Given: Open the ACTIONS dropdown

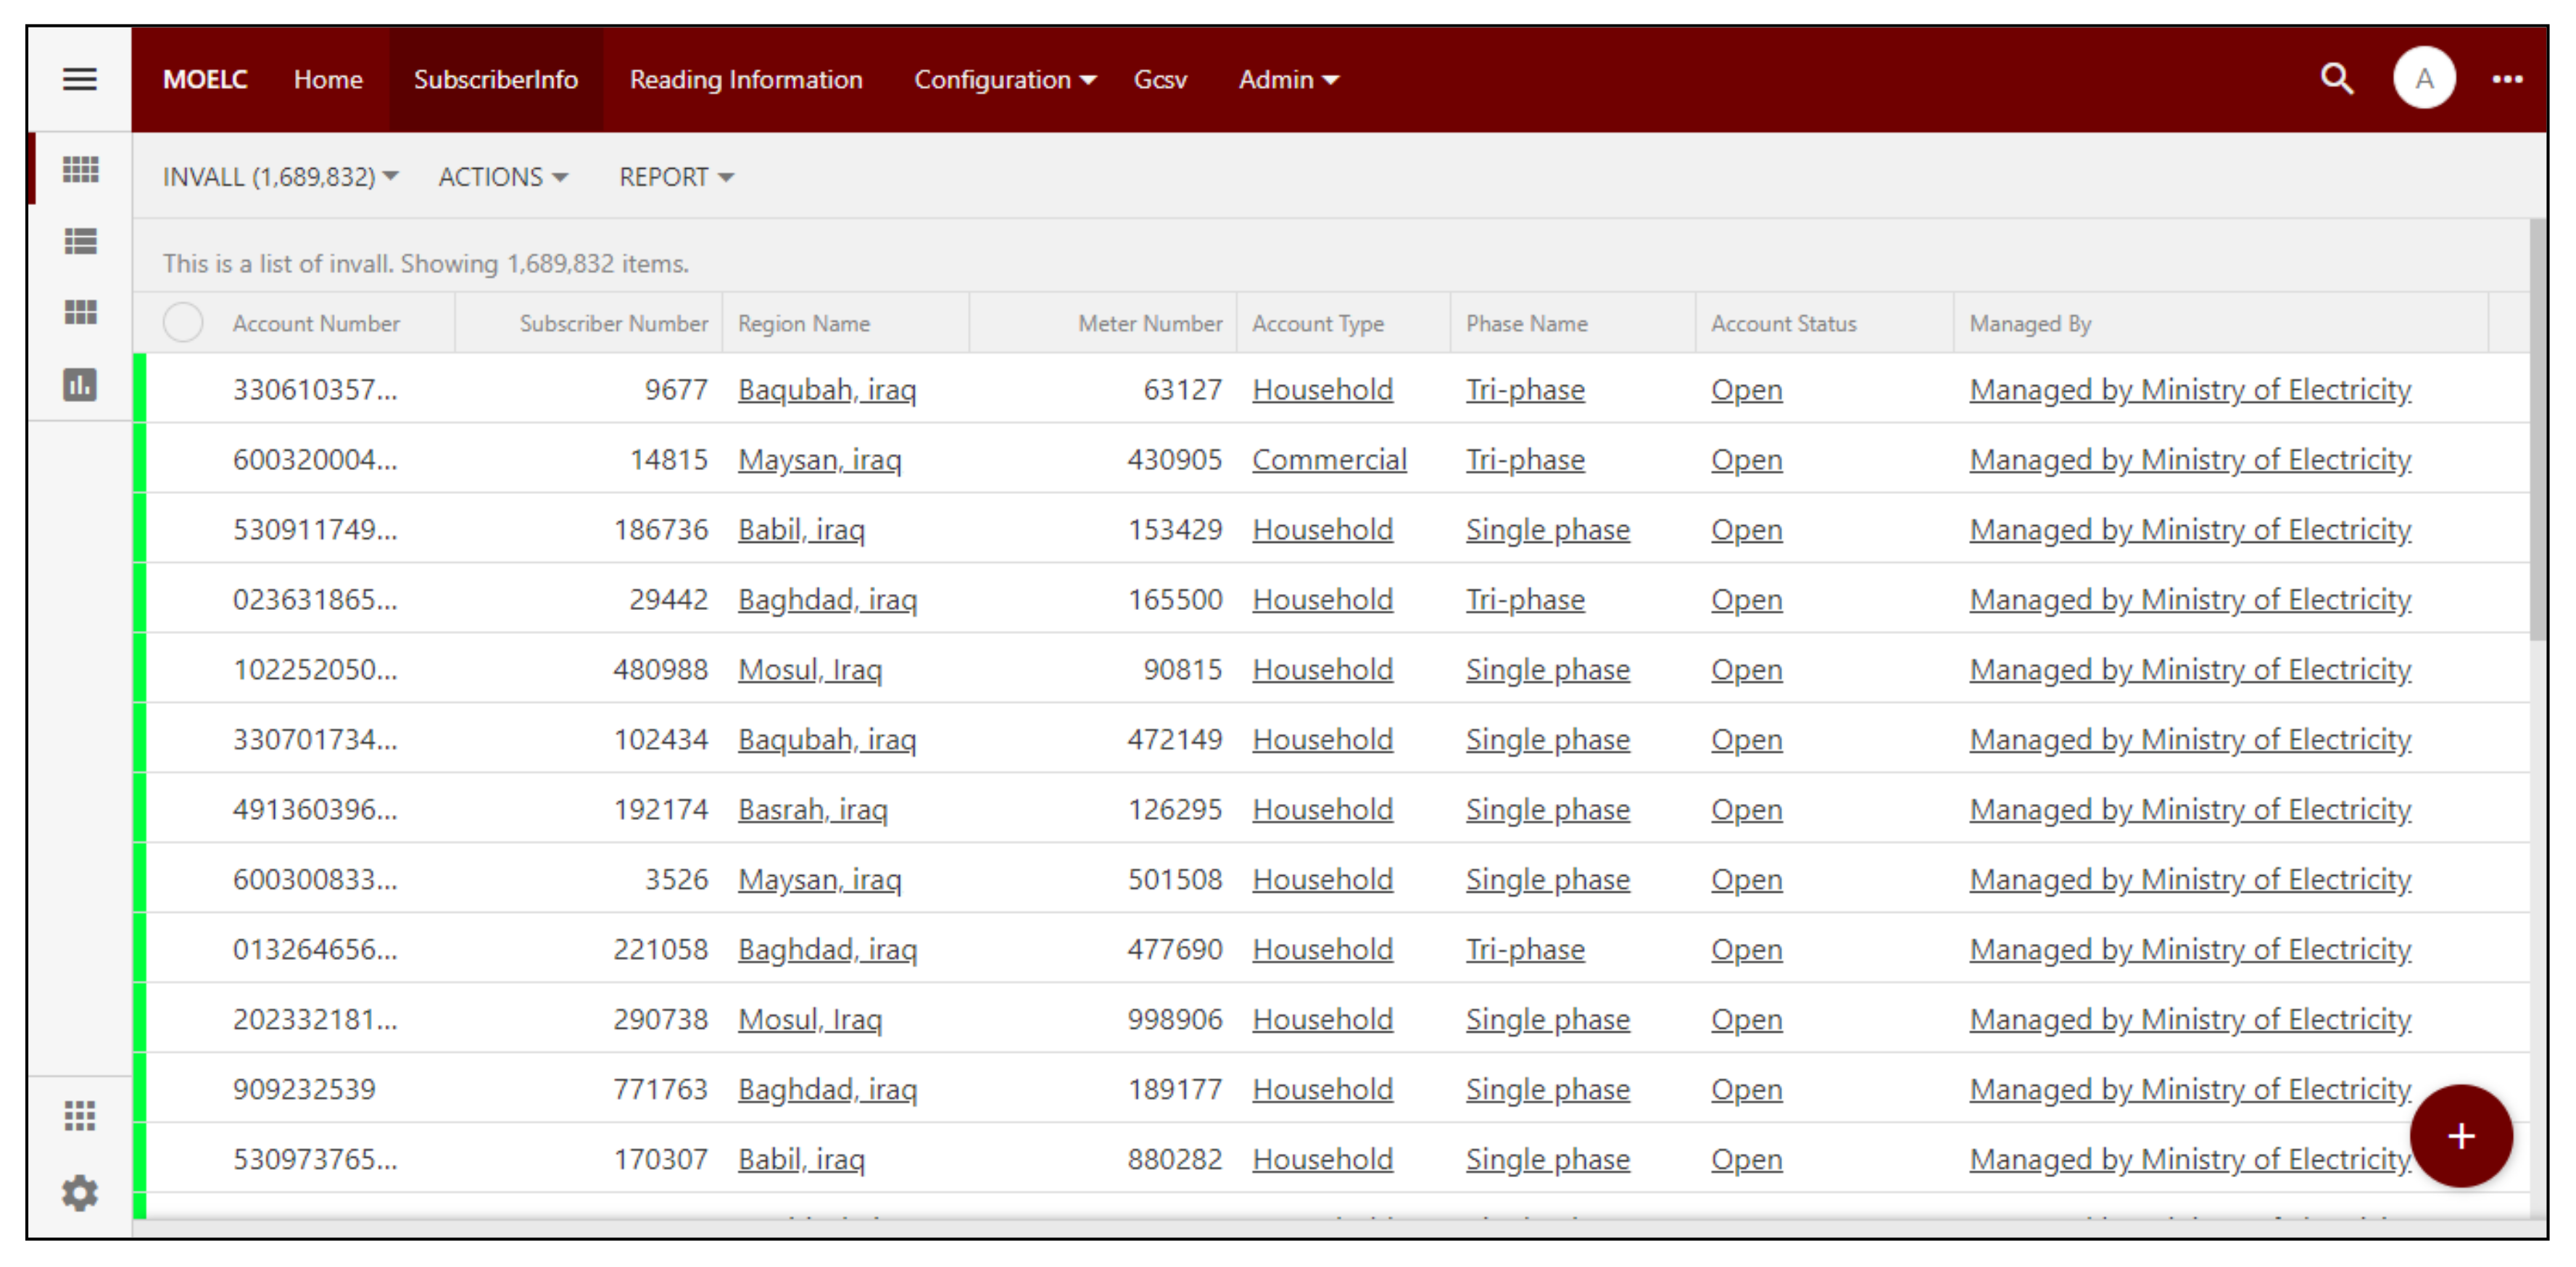Looking at the screenshot, I should (502, 177).
